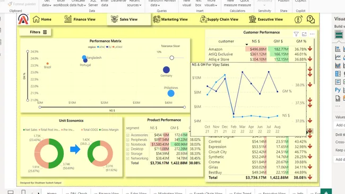Open focus mode on Customer Performance visual
345x194 pixels.
(x=304, y=34)
